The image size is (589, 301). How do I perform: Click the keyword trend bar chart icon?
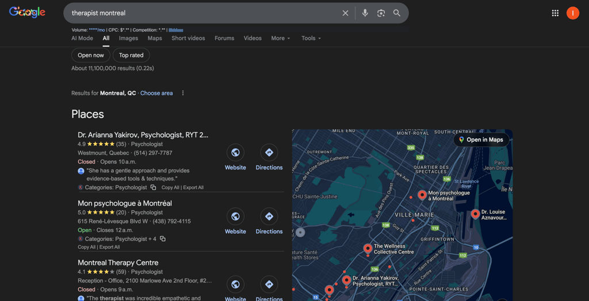tap(176, 30)
